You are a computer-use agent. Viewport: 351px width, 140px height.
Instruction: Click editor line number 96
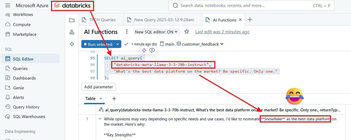click(x=92, y=65)
